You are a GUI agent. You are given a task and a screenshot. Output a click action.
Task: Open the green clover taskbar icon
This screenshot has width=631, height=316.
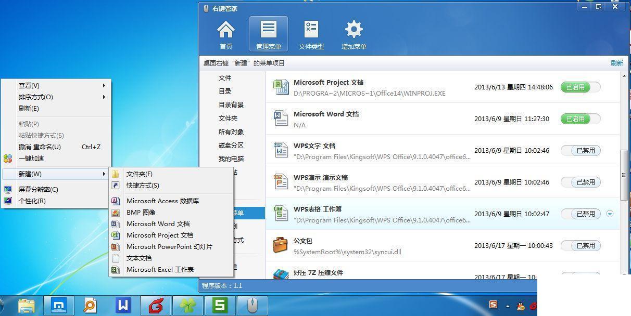187,306
